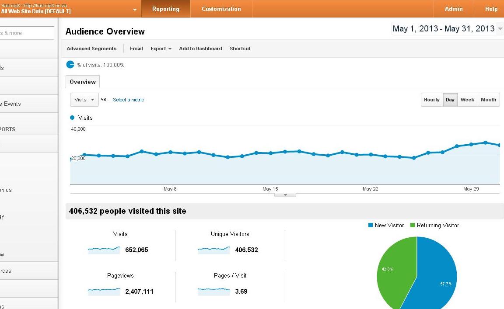Click the Visits blue legend dot
Screen dimensions: 504x309
click(72, 118)
